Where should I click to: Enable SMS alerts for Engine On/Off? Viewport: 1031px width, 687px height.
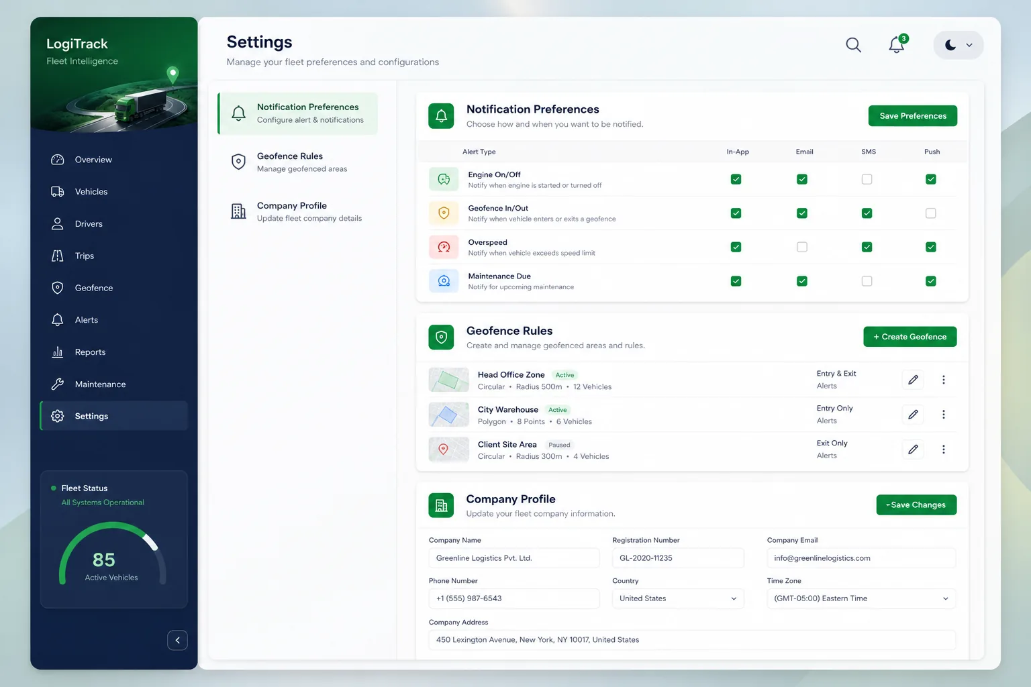point(867,179)
